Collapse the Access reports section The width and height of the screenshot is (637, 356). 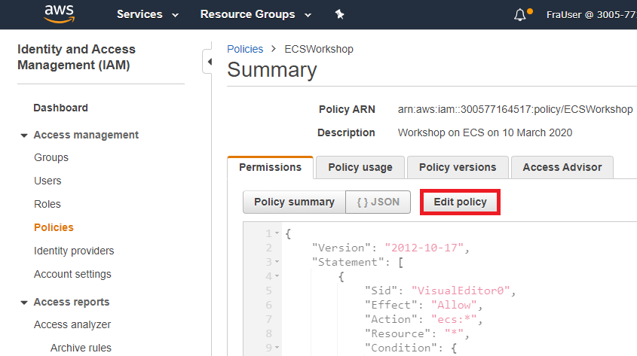(24, 303)
